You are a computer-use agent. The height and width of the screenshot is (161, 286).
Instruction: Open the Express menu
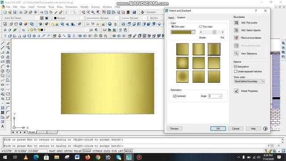coord(96,7)
